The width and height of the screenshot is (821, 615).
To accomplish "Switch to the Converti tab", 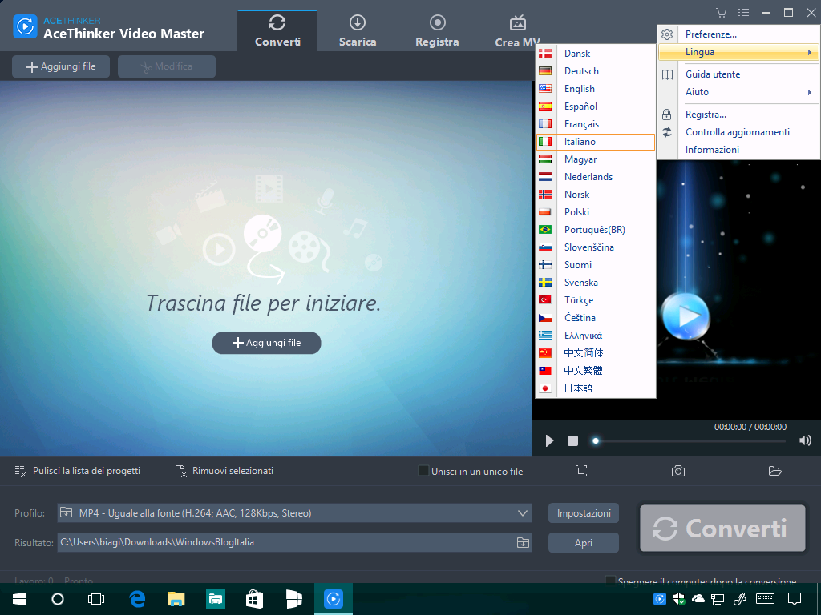I will point(277,31).
